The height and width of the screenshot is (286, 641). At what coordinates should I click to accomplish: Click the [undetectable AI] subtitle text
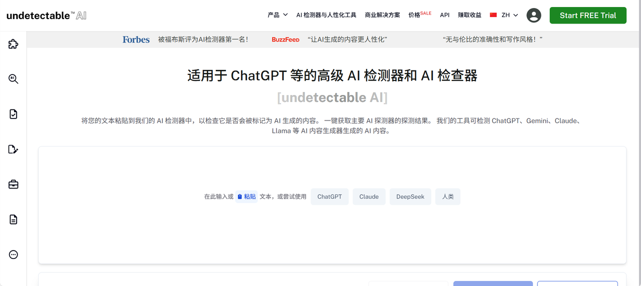(x=333, y=97)
